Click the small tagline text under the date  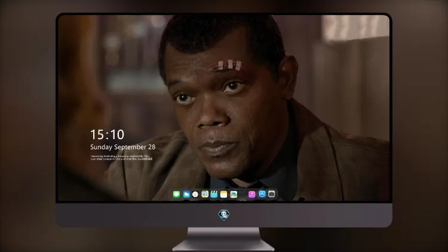click(x=121, y=158)
